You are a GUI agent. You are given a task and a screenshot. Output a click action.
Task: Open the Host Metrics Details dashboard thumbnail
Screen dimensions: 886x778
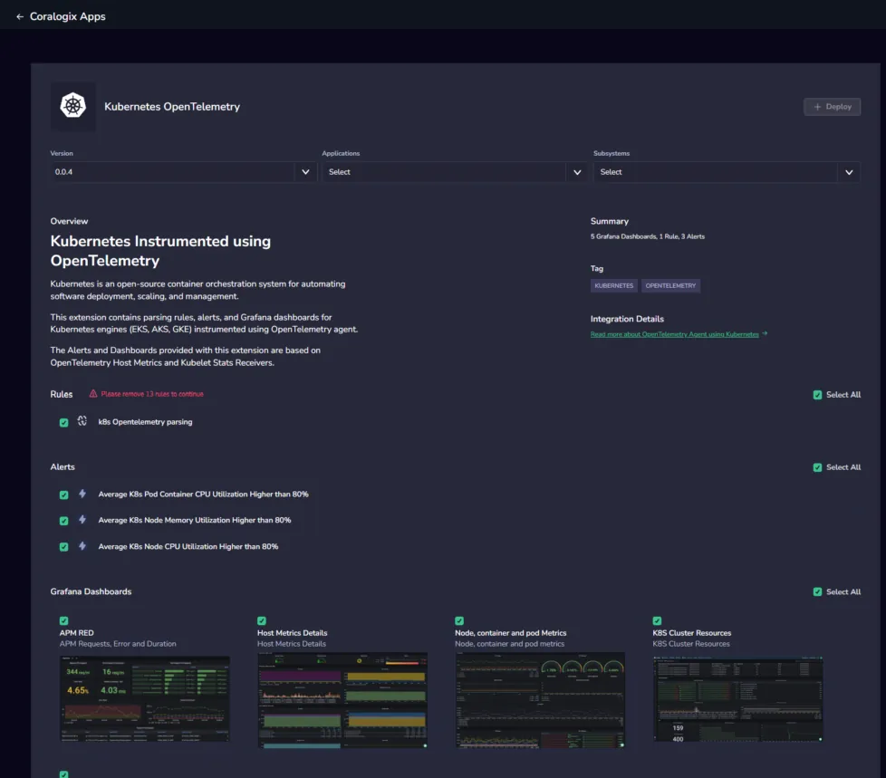(342, 700)
